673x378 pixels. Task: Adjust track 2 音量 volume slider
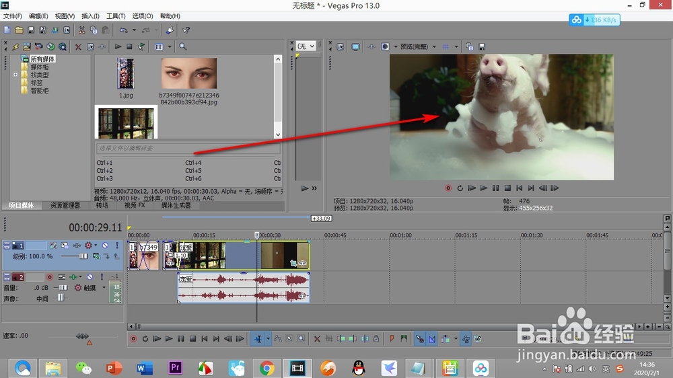63,288
